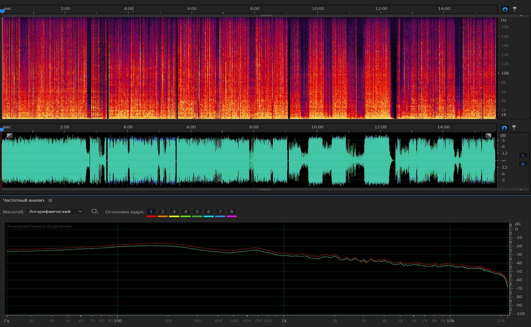Click the copy graph icon beside Масштаб
Image resolution: width=531 pixels, height=327 pixels.
click(x=95, y=211)
